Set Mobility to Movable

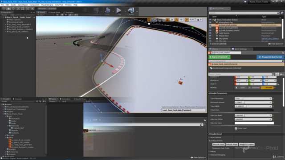point(267,88)
